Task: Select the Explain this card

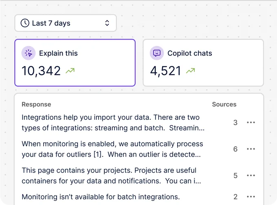Action: tap(75, 63)
